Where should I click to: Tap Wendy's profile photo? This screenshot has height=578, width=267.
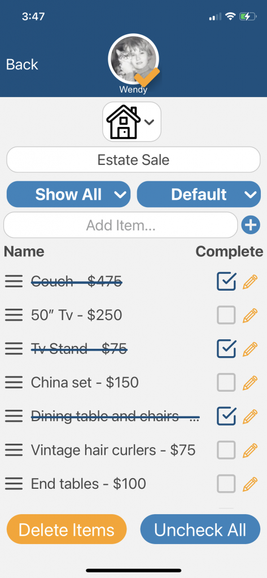tap(133, 59)
